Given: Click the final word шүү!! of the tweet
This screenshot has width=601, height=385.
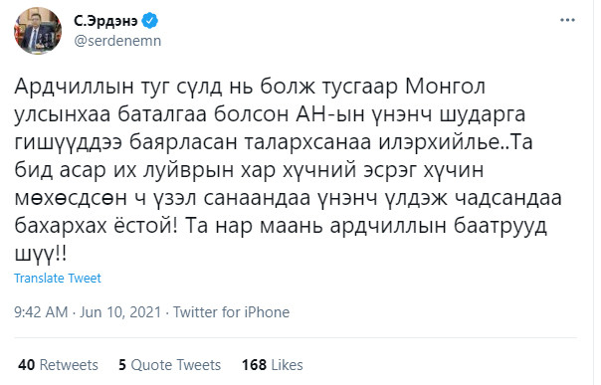Looking at the screenshot, I should pyautogui.click(x=40, y=254).
